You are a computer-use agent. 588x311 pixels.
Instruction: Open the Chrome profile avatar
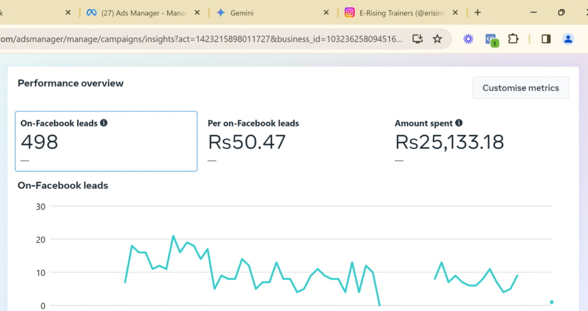(568, 39)
